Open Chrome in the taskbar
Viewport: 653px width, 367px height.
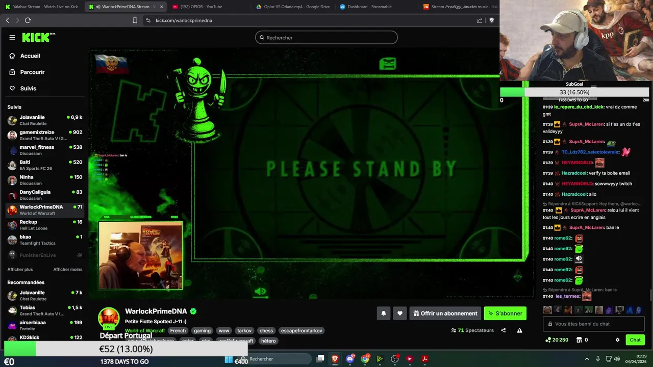coord(365,359)
